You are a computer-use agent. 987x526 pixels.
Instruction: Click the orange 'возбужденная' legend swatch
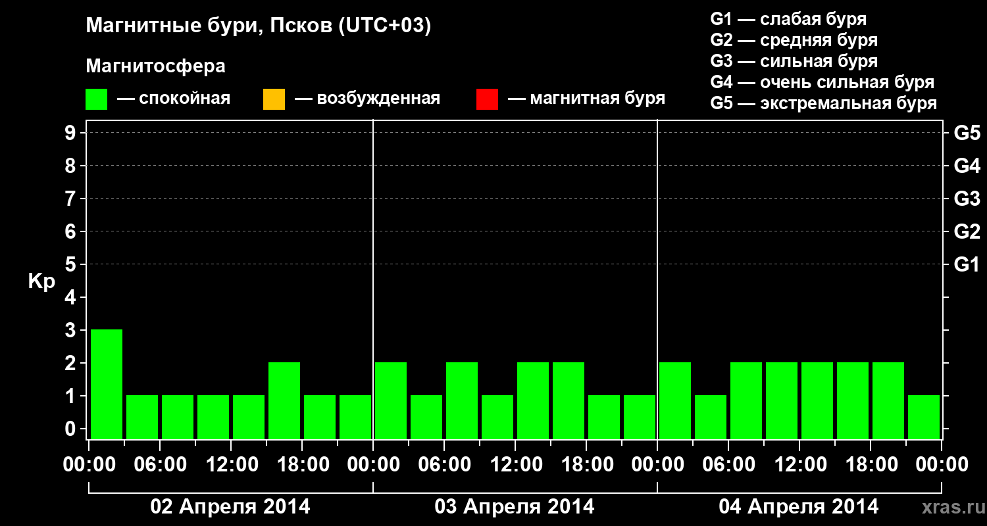pyautogui.click(x=274, y=99)
